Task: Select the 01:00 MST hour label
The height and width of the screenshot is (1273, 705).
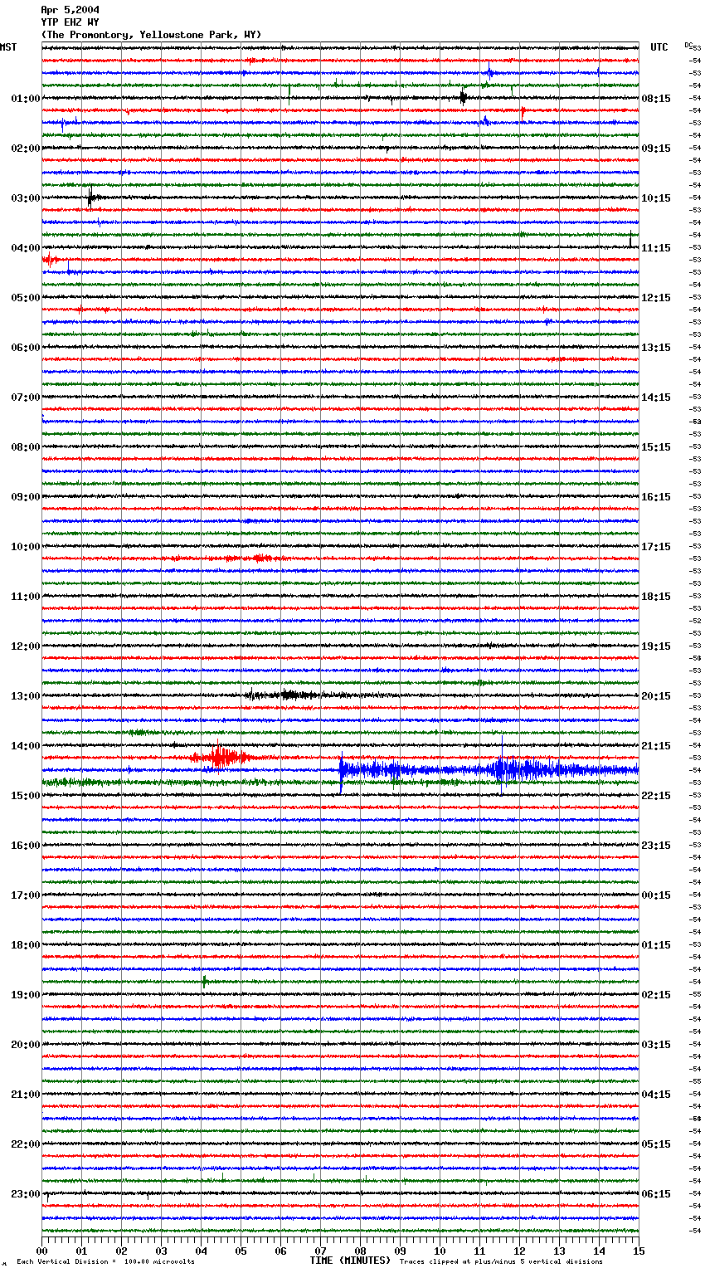Action: (x=26, y=99)
